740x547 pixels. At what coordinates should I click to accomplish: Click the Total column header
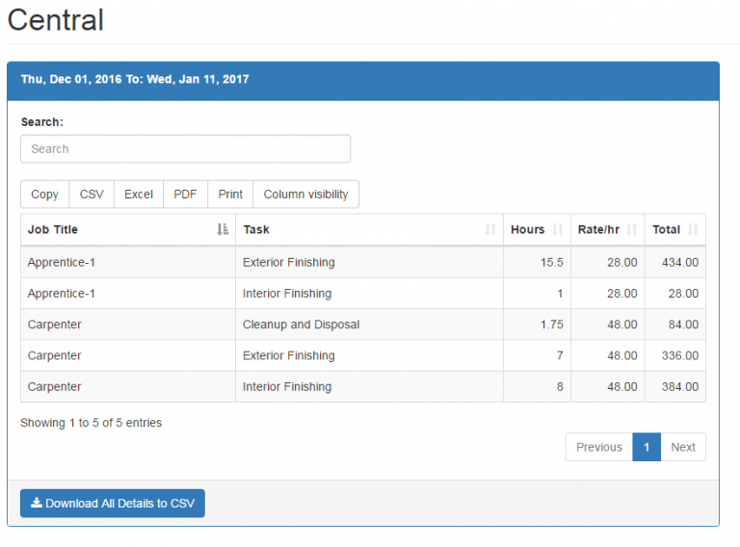(675, 229)
